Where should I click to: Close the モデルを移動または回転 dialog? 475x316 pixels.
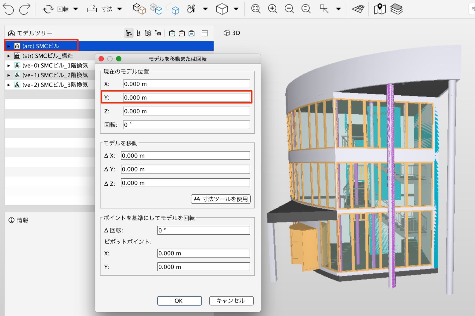[x=101, y=59]
